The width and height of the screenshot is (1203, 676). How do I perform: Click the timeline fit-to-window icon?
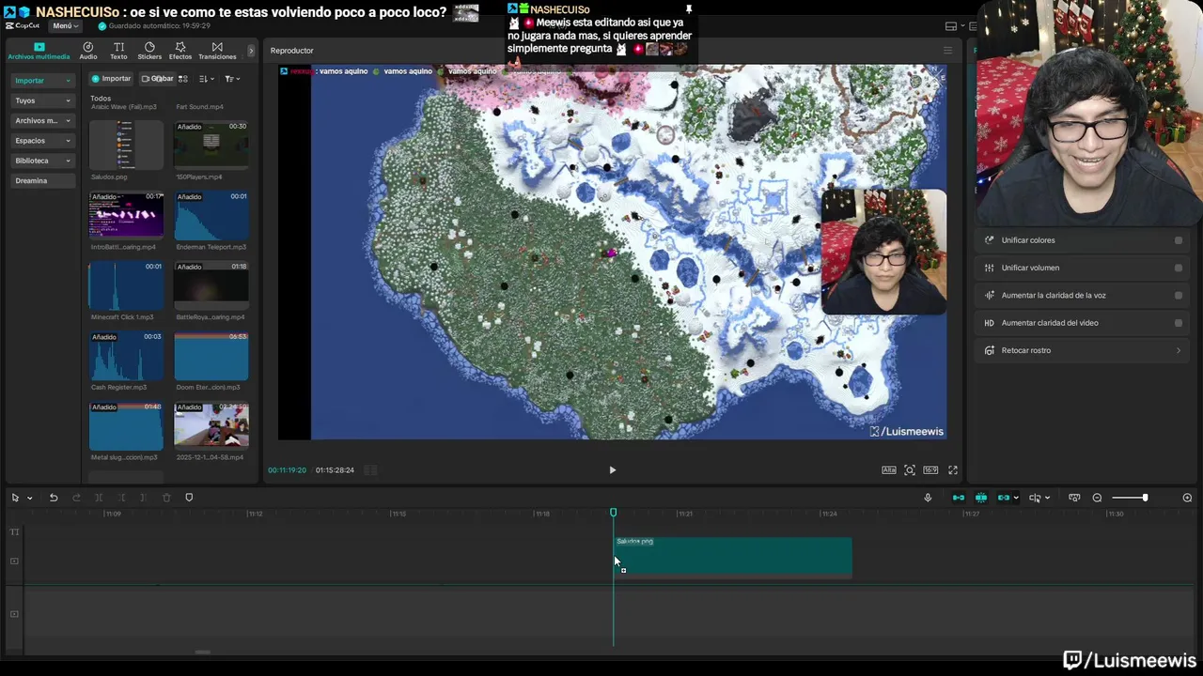point(1074,498)
